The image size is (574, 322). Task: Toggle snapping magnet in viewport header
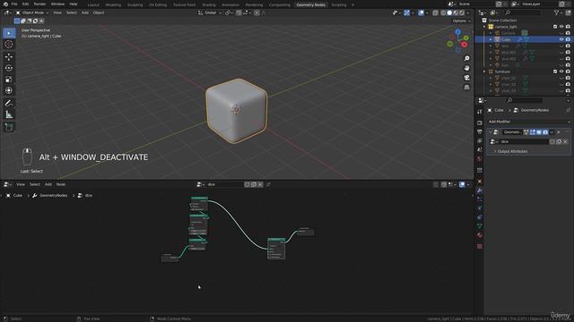click(x=239, y=13)
